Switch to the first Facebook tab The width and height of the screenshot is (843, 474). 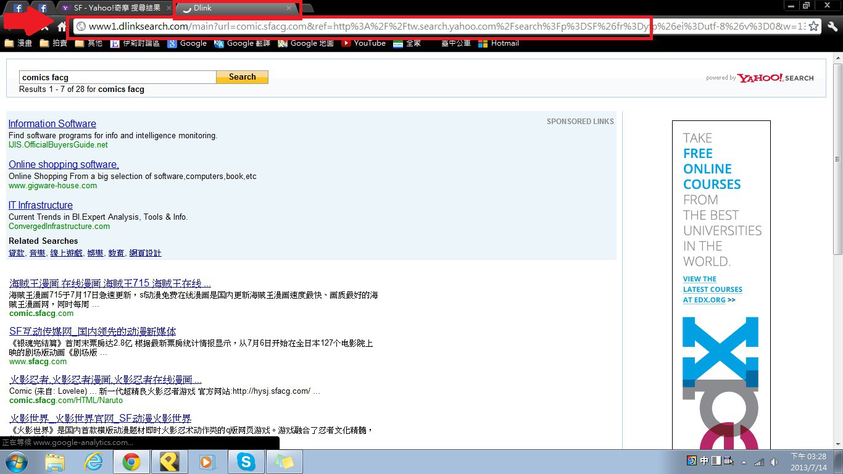[19, 8]
